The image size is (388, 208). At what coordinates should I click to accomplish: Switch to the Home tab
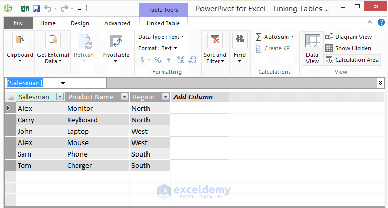pos(48,23)
